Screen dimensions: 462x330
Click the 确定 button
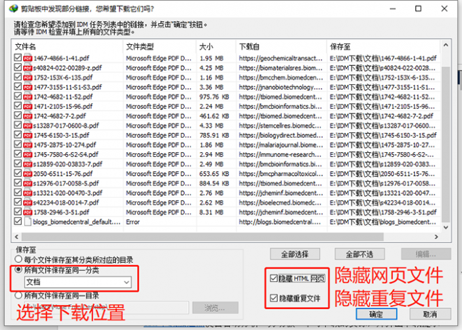pyautogui.click(x=376, y=314)
